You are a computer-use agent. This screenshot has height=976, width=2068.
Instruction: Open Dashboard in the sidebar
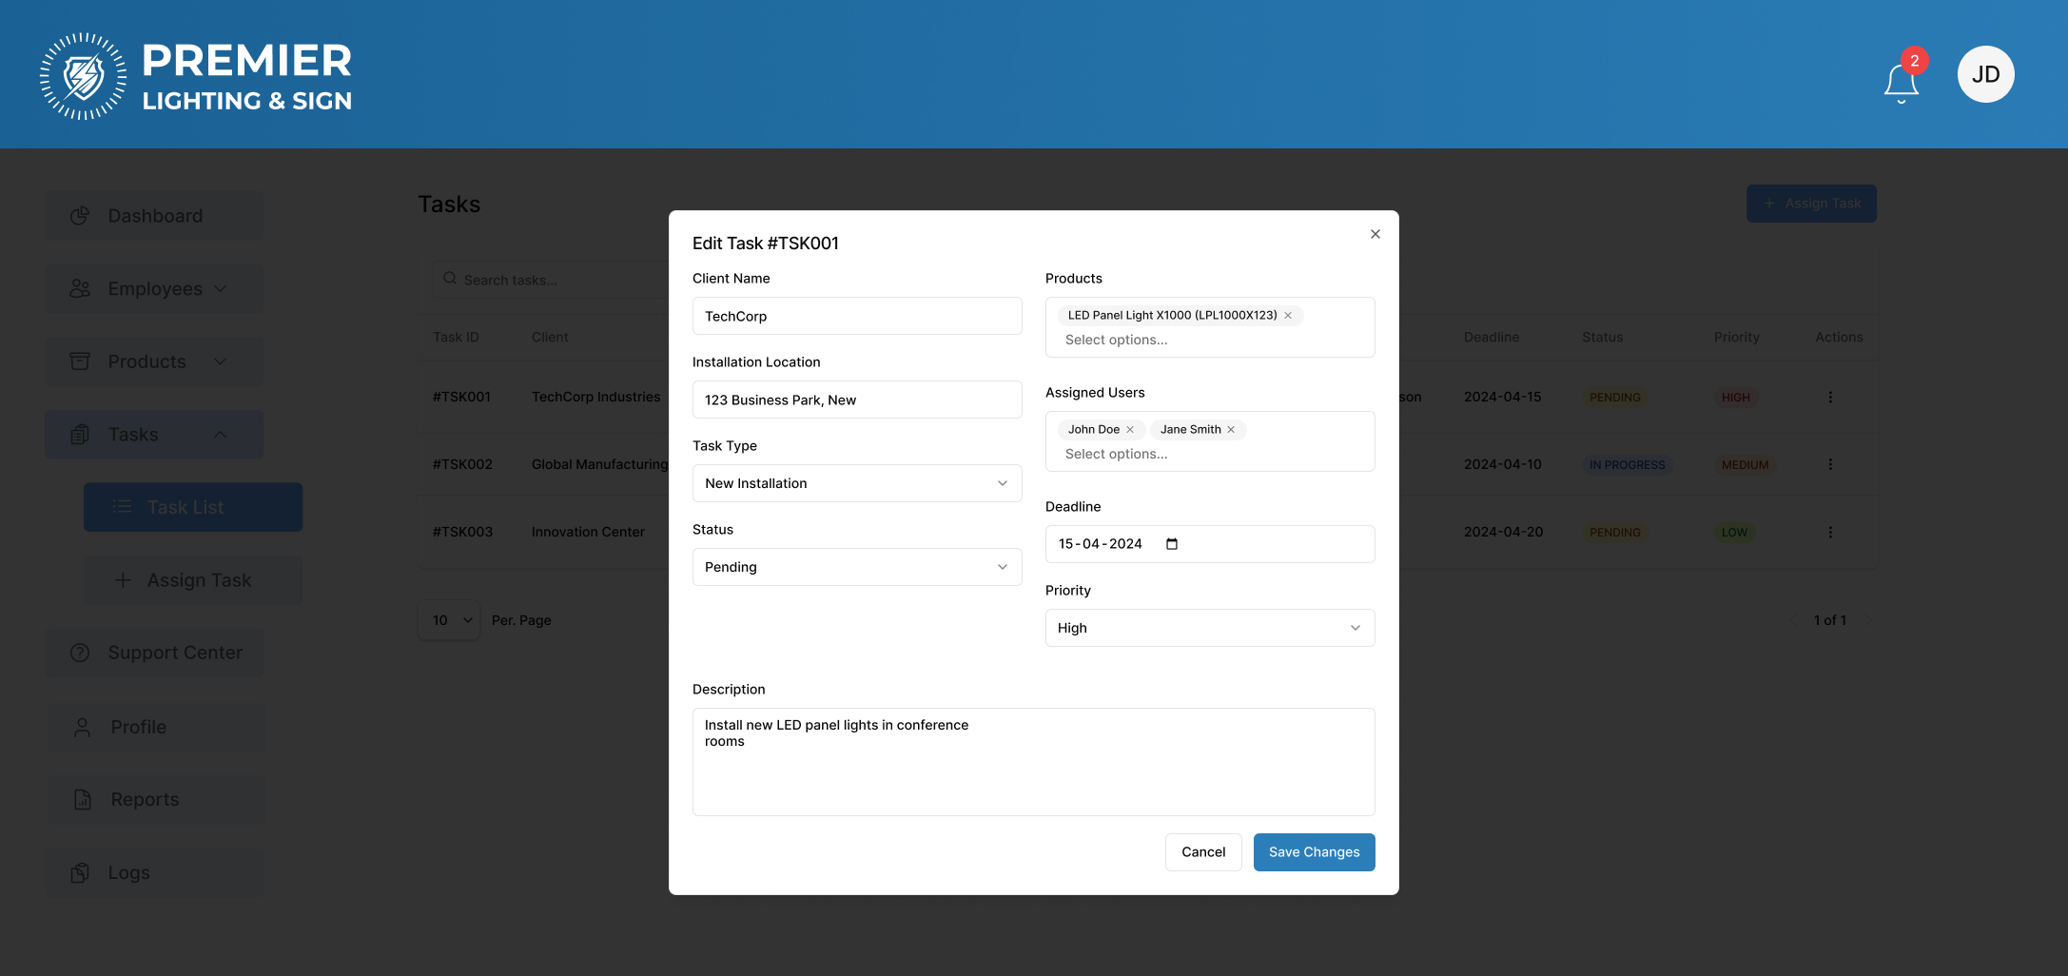pos(154,216)
